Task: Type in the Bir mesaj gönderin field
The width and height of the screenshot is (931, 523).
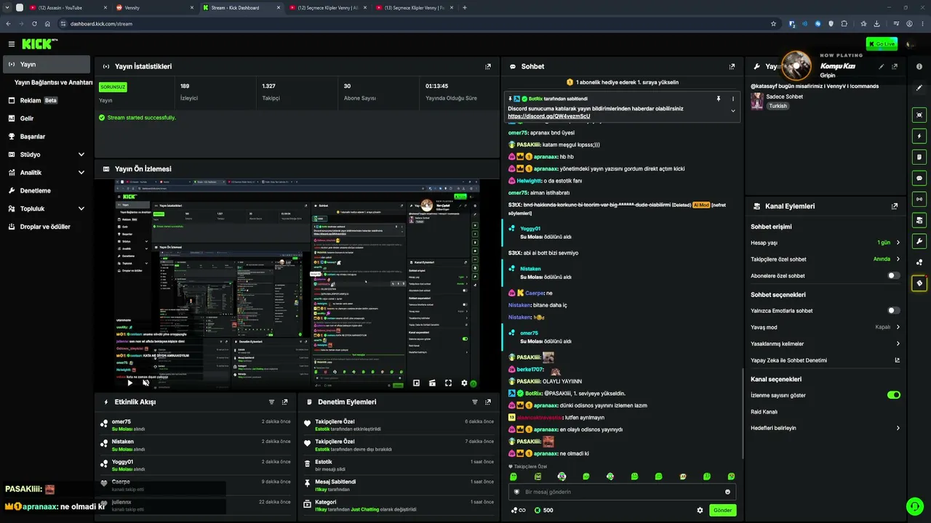Action: pyautogui.click(x=622, y=492)
